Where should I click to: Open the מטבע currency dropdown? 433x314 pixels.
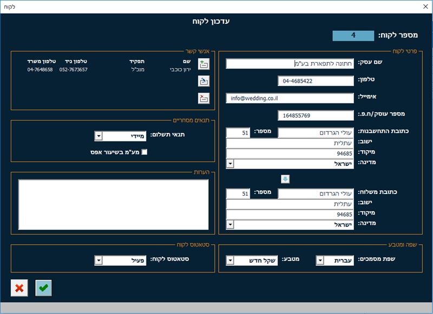coord(230,260)
